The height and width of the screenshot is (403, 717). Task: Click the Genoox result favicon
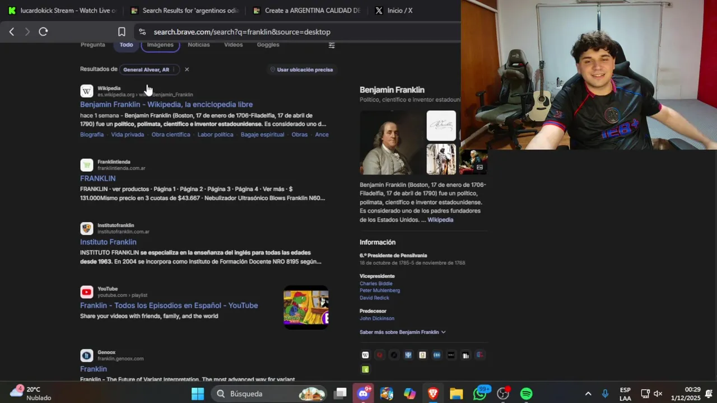coord(86,355)
